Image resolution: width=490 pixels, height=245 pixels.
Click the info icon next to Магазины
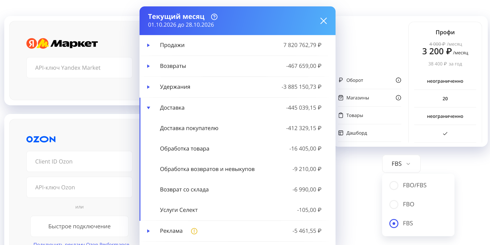398,98
